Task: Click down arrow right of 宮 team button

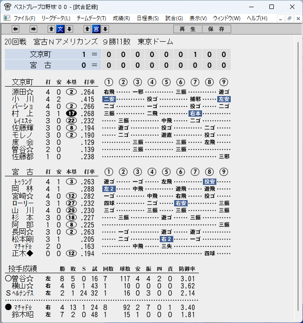Action: tap(105, 29)
